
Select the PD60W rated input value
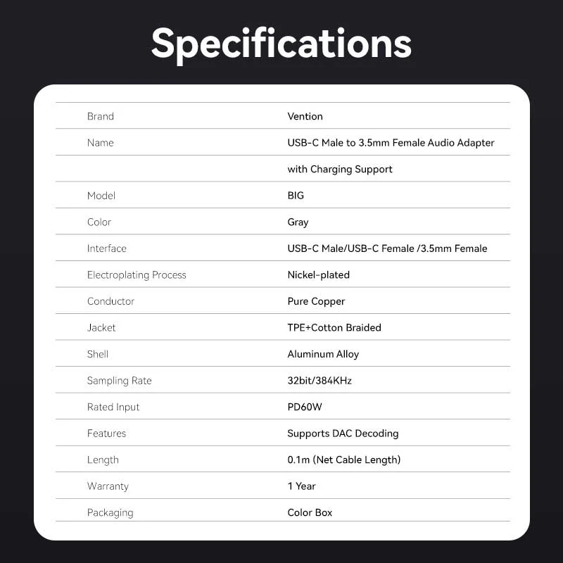click(x=306, y=407)
